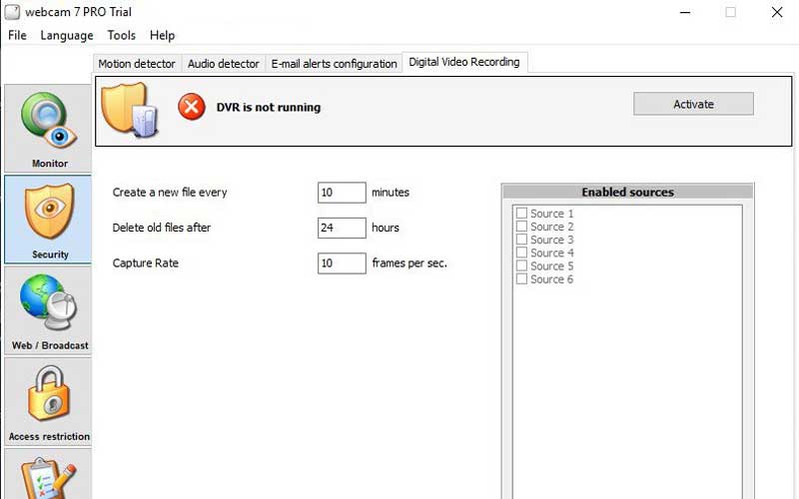Screen dimensions: 799x499
Task: Tick the Source 3 checkbox
Action: pyautogui.click(x=521, y=240)
